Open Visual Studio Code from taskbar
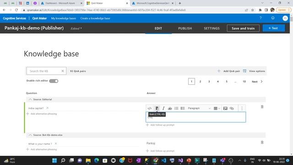293x165 pixels. click(x=164, y=160)
